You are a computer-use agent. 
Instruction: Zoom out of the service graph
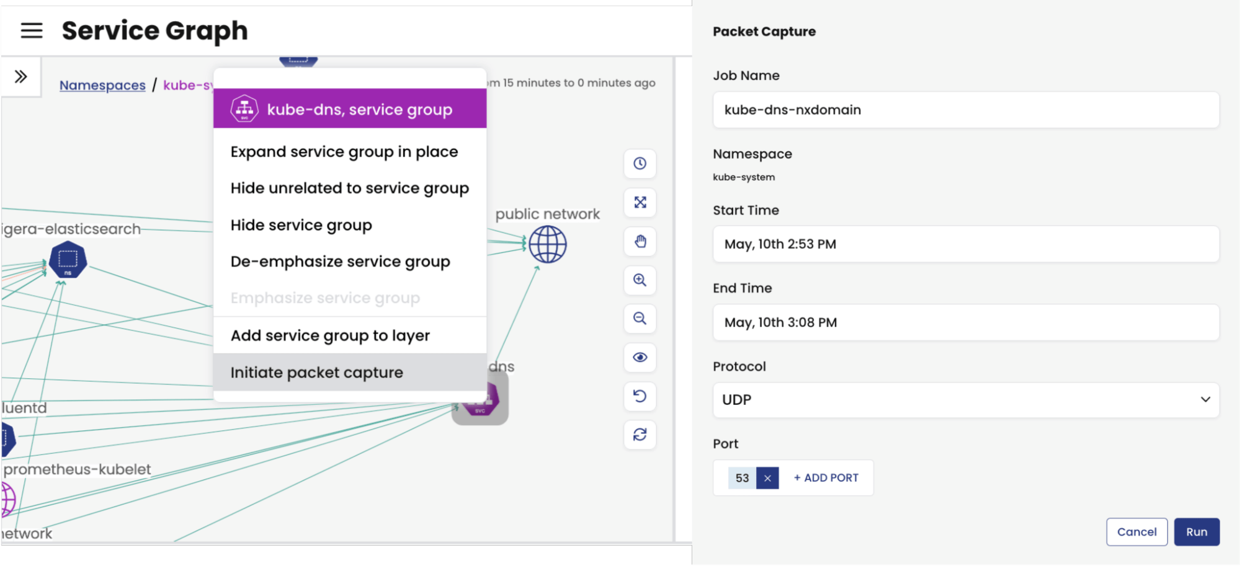(x=640, y=319)
